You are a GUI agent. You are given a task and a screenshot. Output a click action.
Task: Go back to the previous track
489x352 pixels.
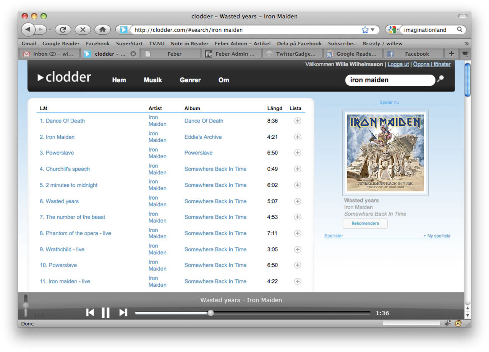click(x=90, y=313)
